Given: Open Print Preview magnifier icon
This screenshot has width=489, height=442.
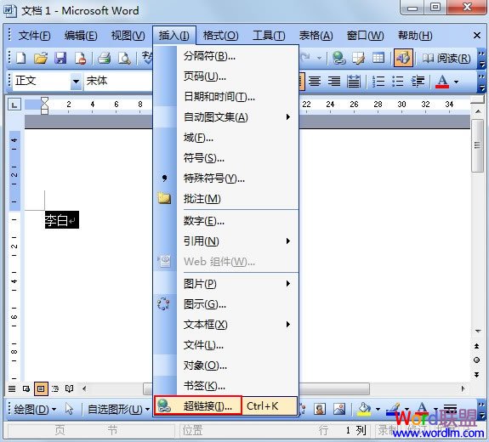Looking at the screenshot, I should pyautogui.click(x=124, y=58).
